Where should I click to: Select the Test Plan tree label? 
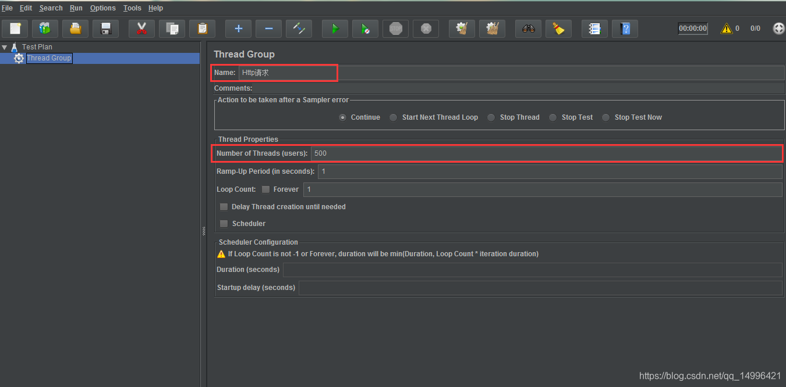37,47
